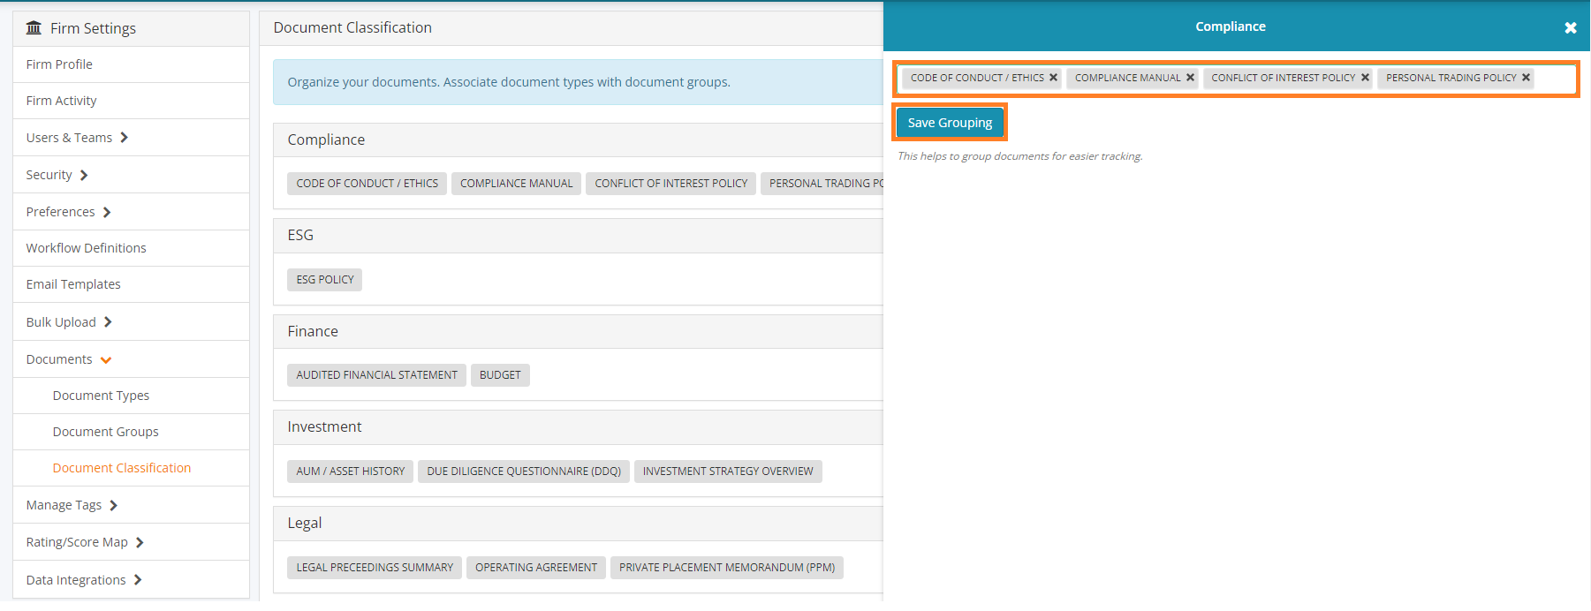Open Email Templates
This screenshot has width=1591, height=611.
click(x=131, y=284)
